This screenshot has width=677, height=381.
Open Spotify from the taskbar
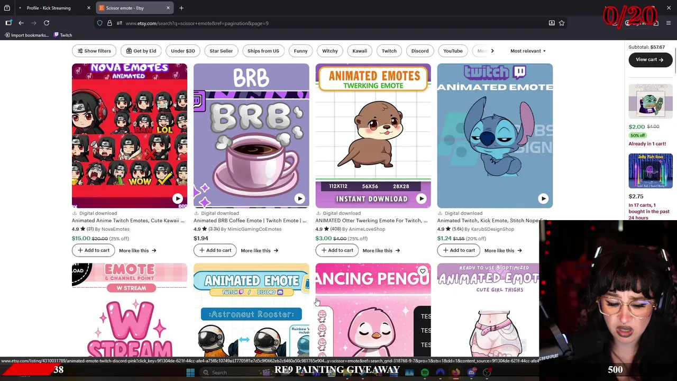[425, 372]
